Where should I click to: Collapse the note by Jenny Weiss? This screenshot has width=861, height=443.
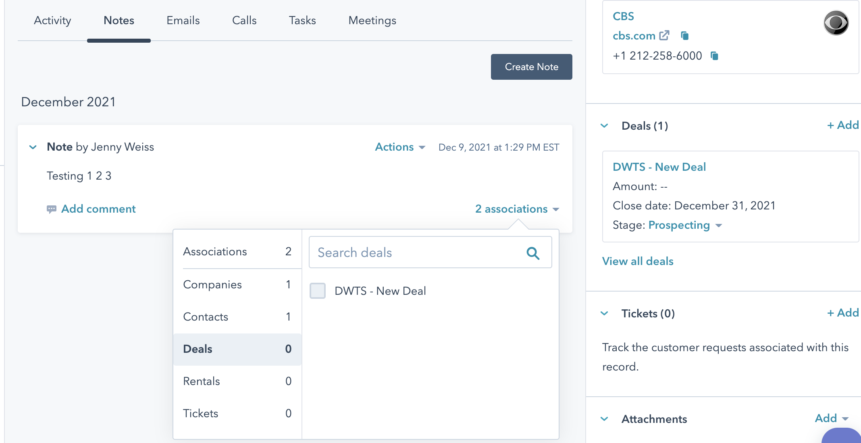33,147
